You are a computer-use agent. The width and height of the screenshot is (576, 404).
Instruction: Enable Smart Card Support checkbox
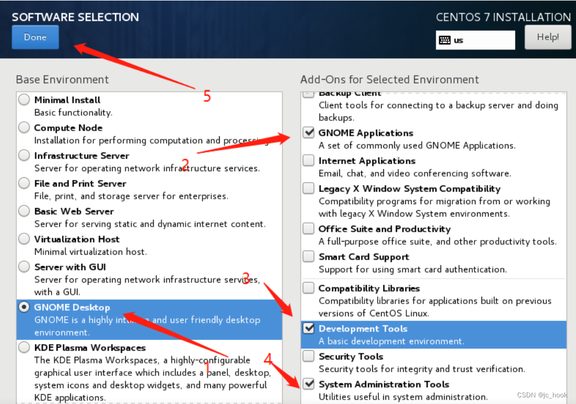(309, 256)
